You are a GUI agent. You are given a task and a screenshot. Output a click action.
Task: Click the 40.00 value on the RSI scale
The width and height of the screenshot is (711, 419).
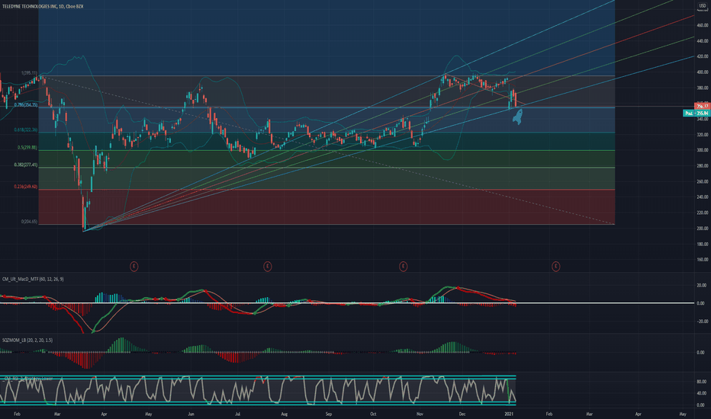click(x=701, y=393)
